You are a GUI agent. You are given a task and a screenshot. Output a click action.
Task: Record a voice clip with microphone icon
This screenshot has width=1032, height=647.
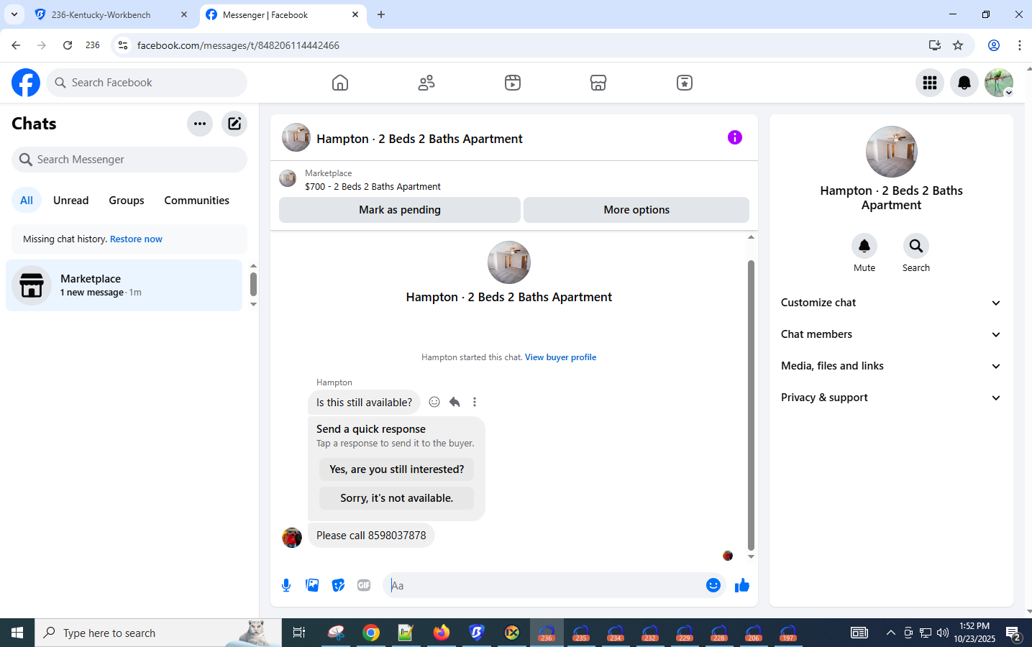coord(286,585)
